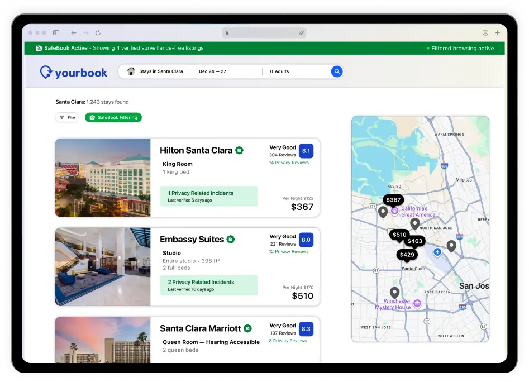The height and width of the screenshot is (382, 529).
Task: Click the blue search magnifier button
Action: point(337,71)
